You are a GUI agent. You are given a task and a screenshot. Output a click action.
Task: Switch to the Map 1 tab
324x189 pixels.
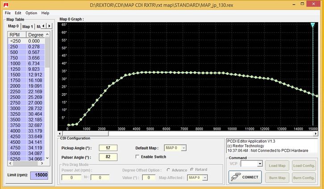pos(27,26)
